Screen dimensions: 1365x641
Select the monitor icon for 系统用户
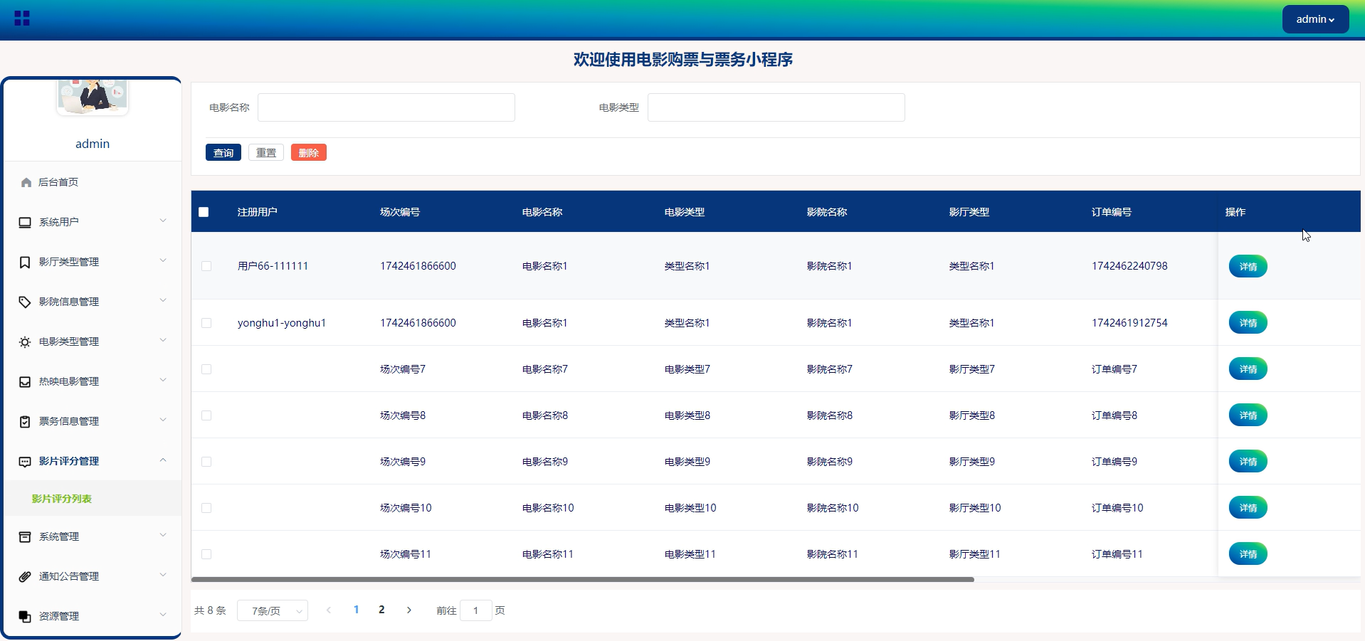[23, 222]
